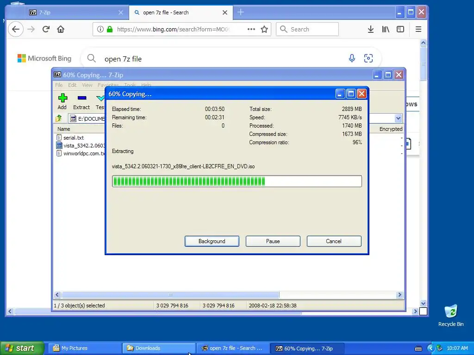The width and height of the screenshot is (474, 355).
Task: Click the Firefox Home icon
Action: click(x=61, y=29)
